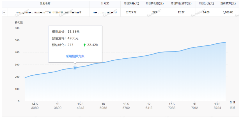The image size is (243, 121).
Task: Click the 昨日转化成本(元) column header
Action: click(181, 4)
